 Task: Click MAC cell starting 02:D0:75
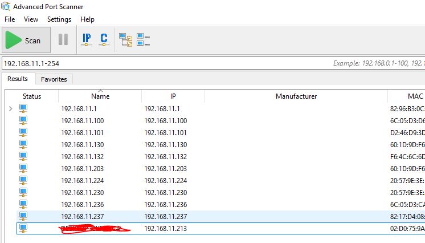[407, 229]
